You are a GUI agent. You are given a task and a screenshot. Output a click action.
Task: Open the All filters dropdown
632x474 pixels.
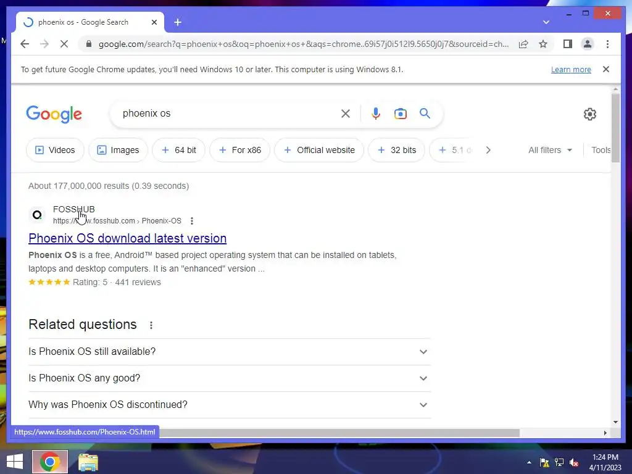click(550, 150)
